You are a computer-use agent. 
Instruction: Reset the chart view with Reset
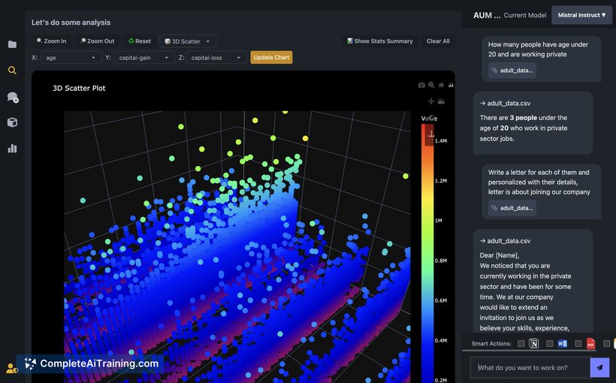140,41
